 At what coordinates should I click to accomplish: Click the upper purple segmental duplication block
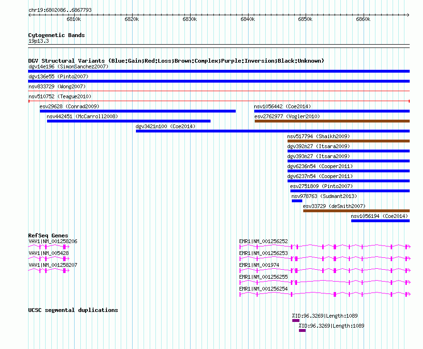[x=296, y=321]
